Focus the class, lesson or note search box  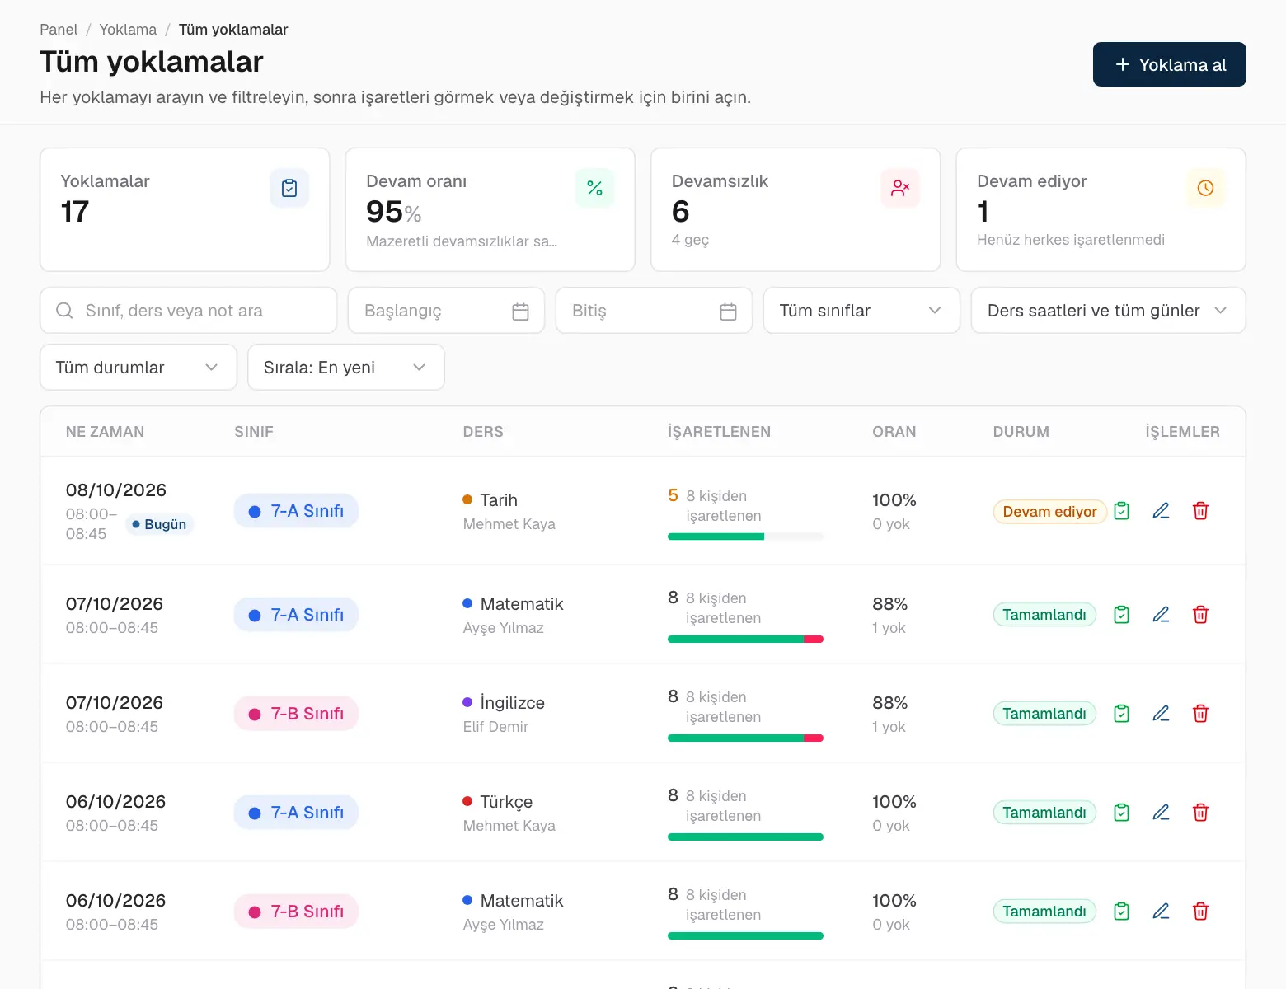click(188, 311)
